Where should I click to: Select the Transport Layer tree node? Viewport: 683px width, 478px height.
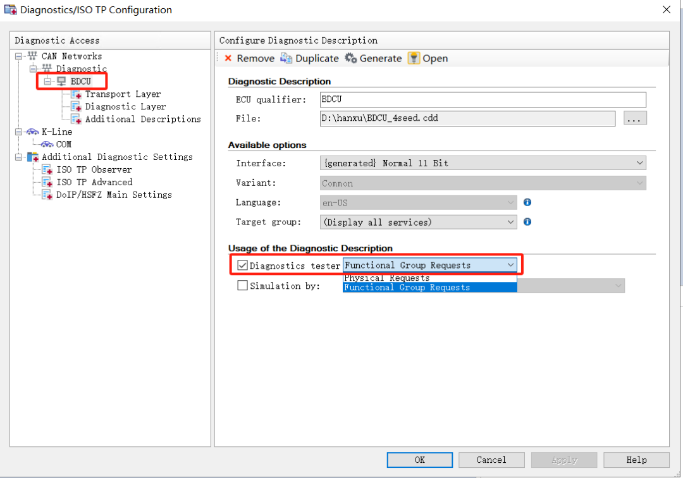(123, 94)
